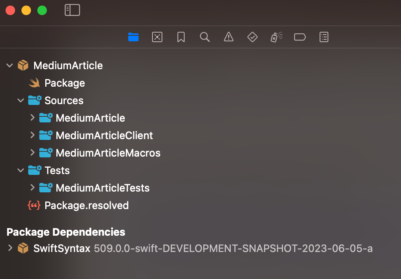Screen dimensions: 401x279
Task: Open the Project navigator folder icon
Action: [133, 37]
